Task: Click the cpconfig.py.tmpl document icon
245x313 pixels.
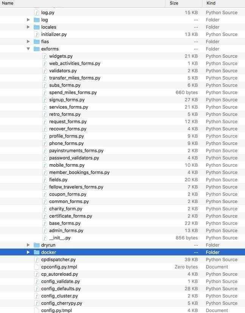Action: [37, 267]
